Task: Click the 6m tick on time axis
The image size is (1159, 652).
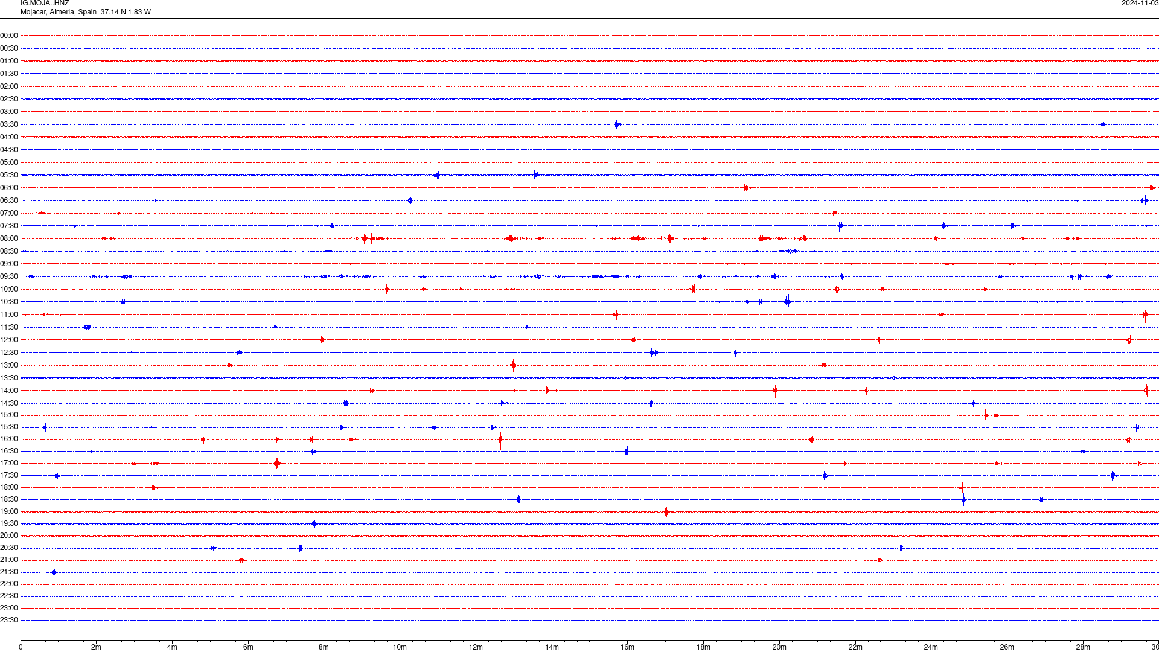Action: [x=248, y=647]
